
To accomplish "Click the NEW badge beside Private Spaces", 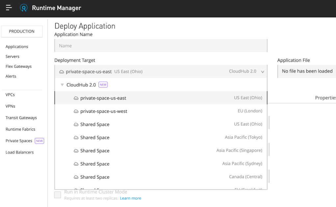I will [39, 141].
